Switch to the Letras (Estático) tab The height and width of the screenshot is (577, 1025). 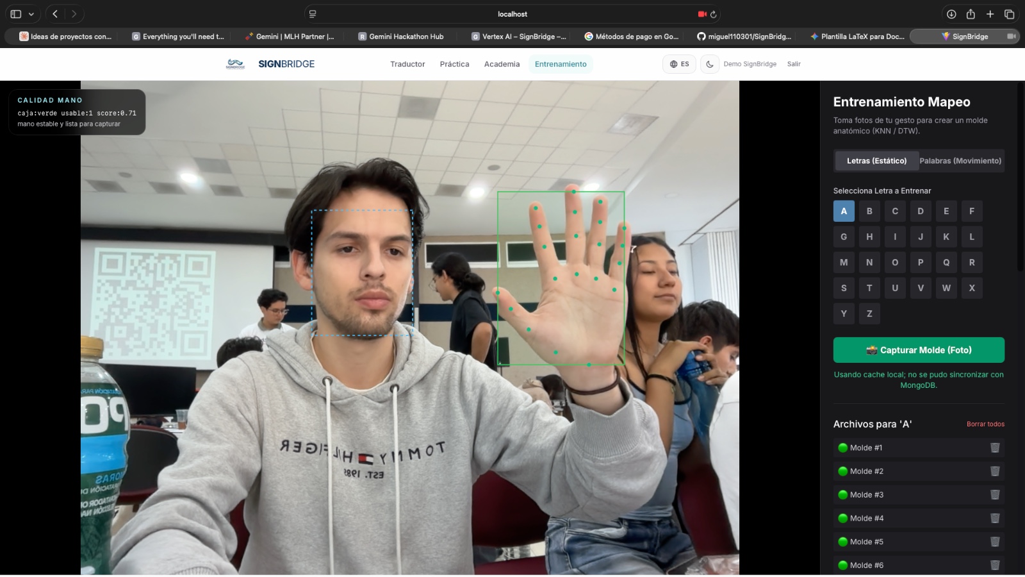876,161
